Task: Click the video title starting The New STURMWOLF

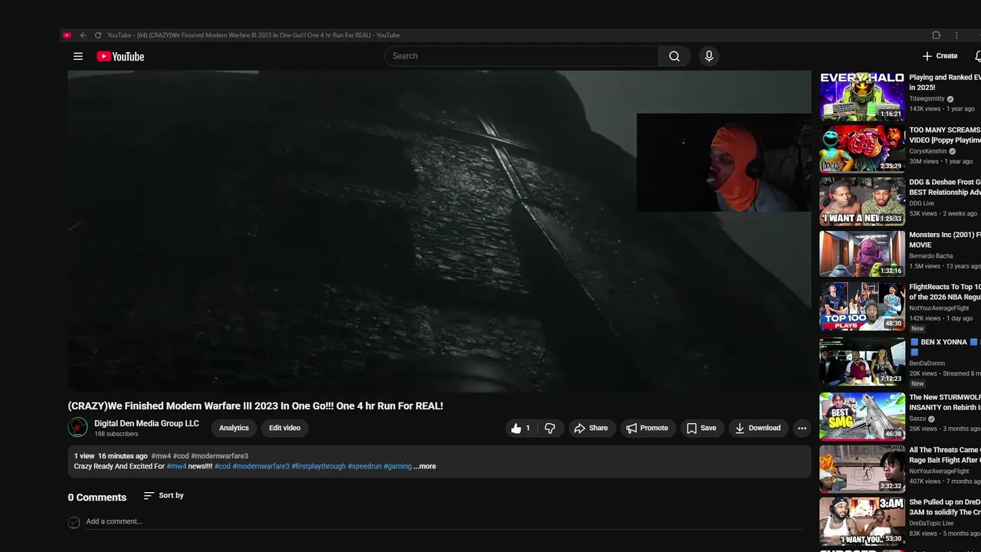Action: click(945, 402)
